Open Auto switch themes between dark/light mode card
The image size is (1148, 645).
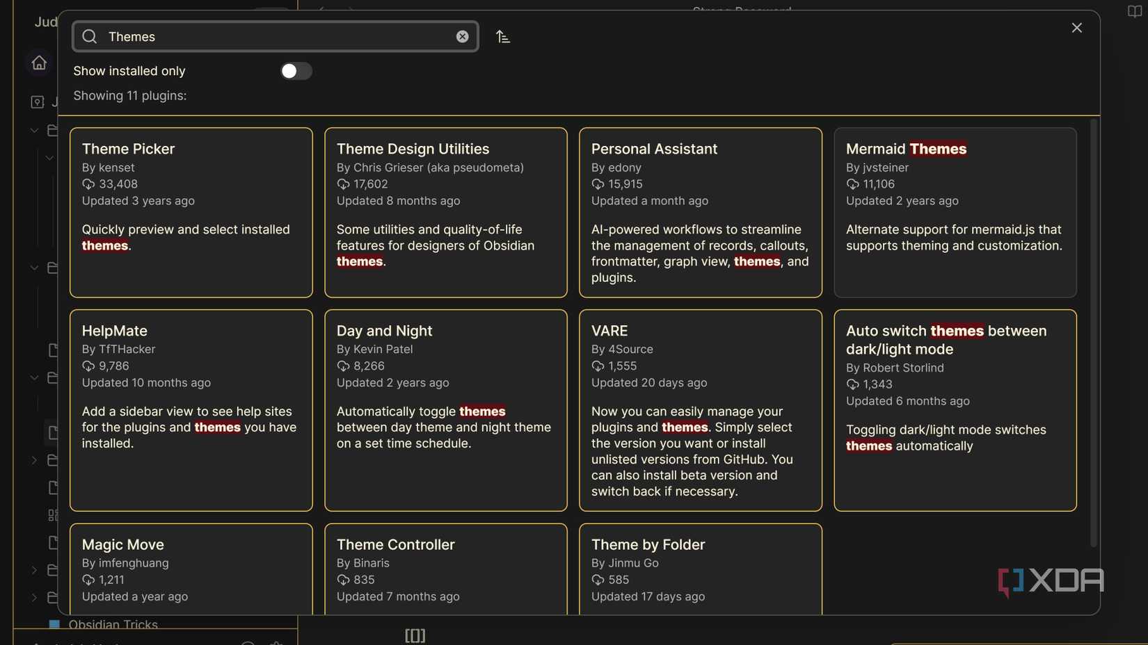point(955,410)
